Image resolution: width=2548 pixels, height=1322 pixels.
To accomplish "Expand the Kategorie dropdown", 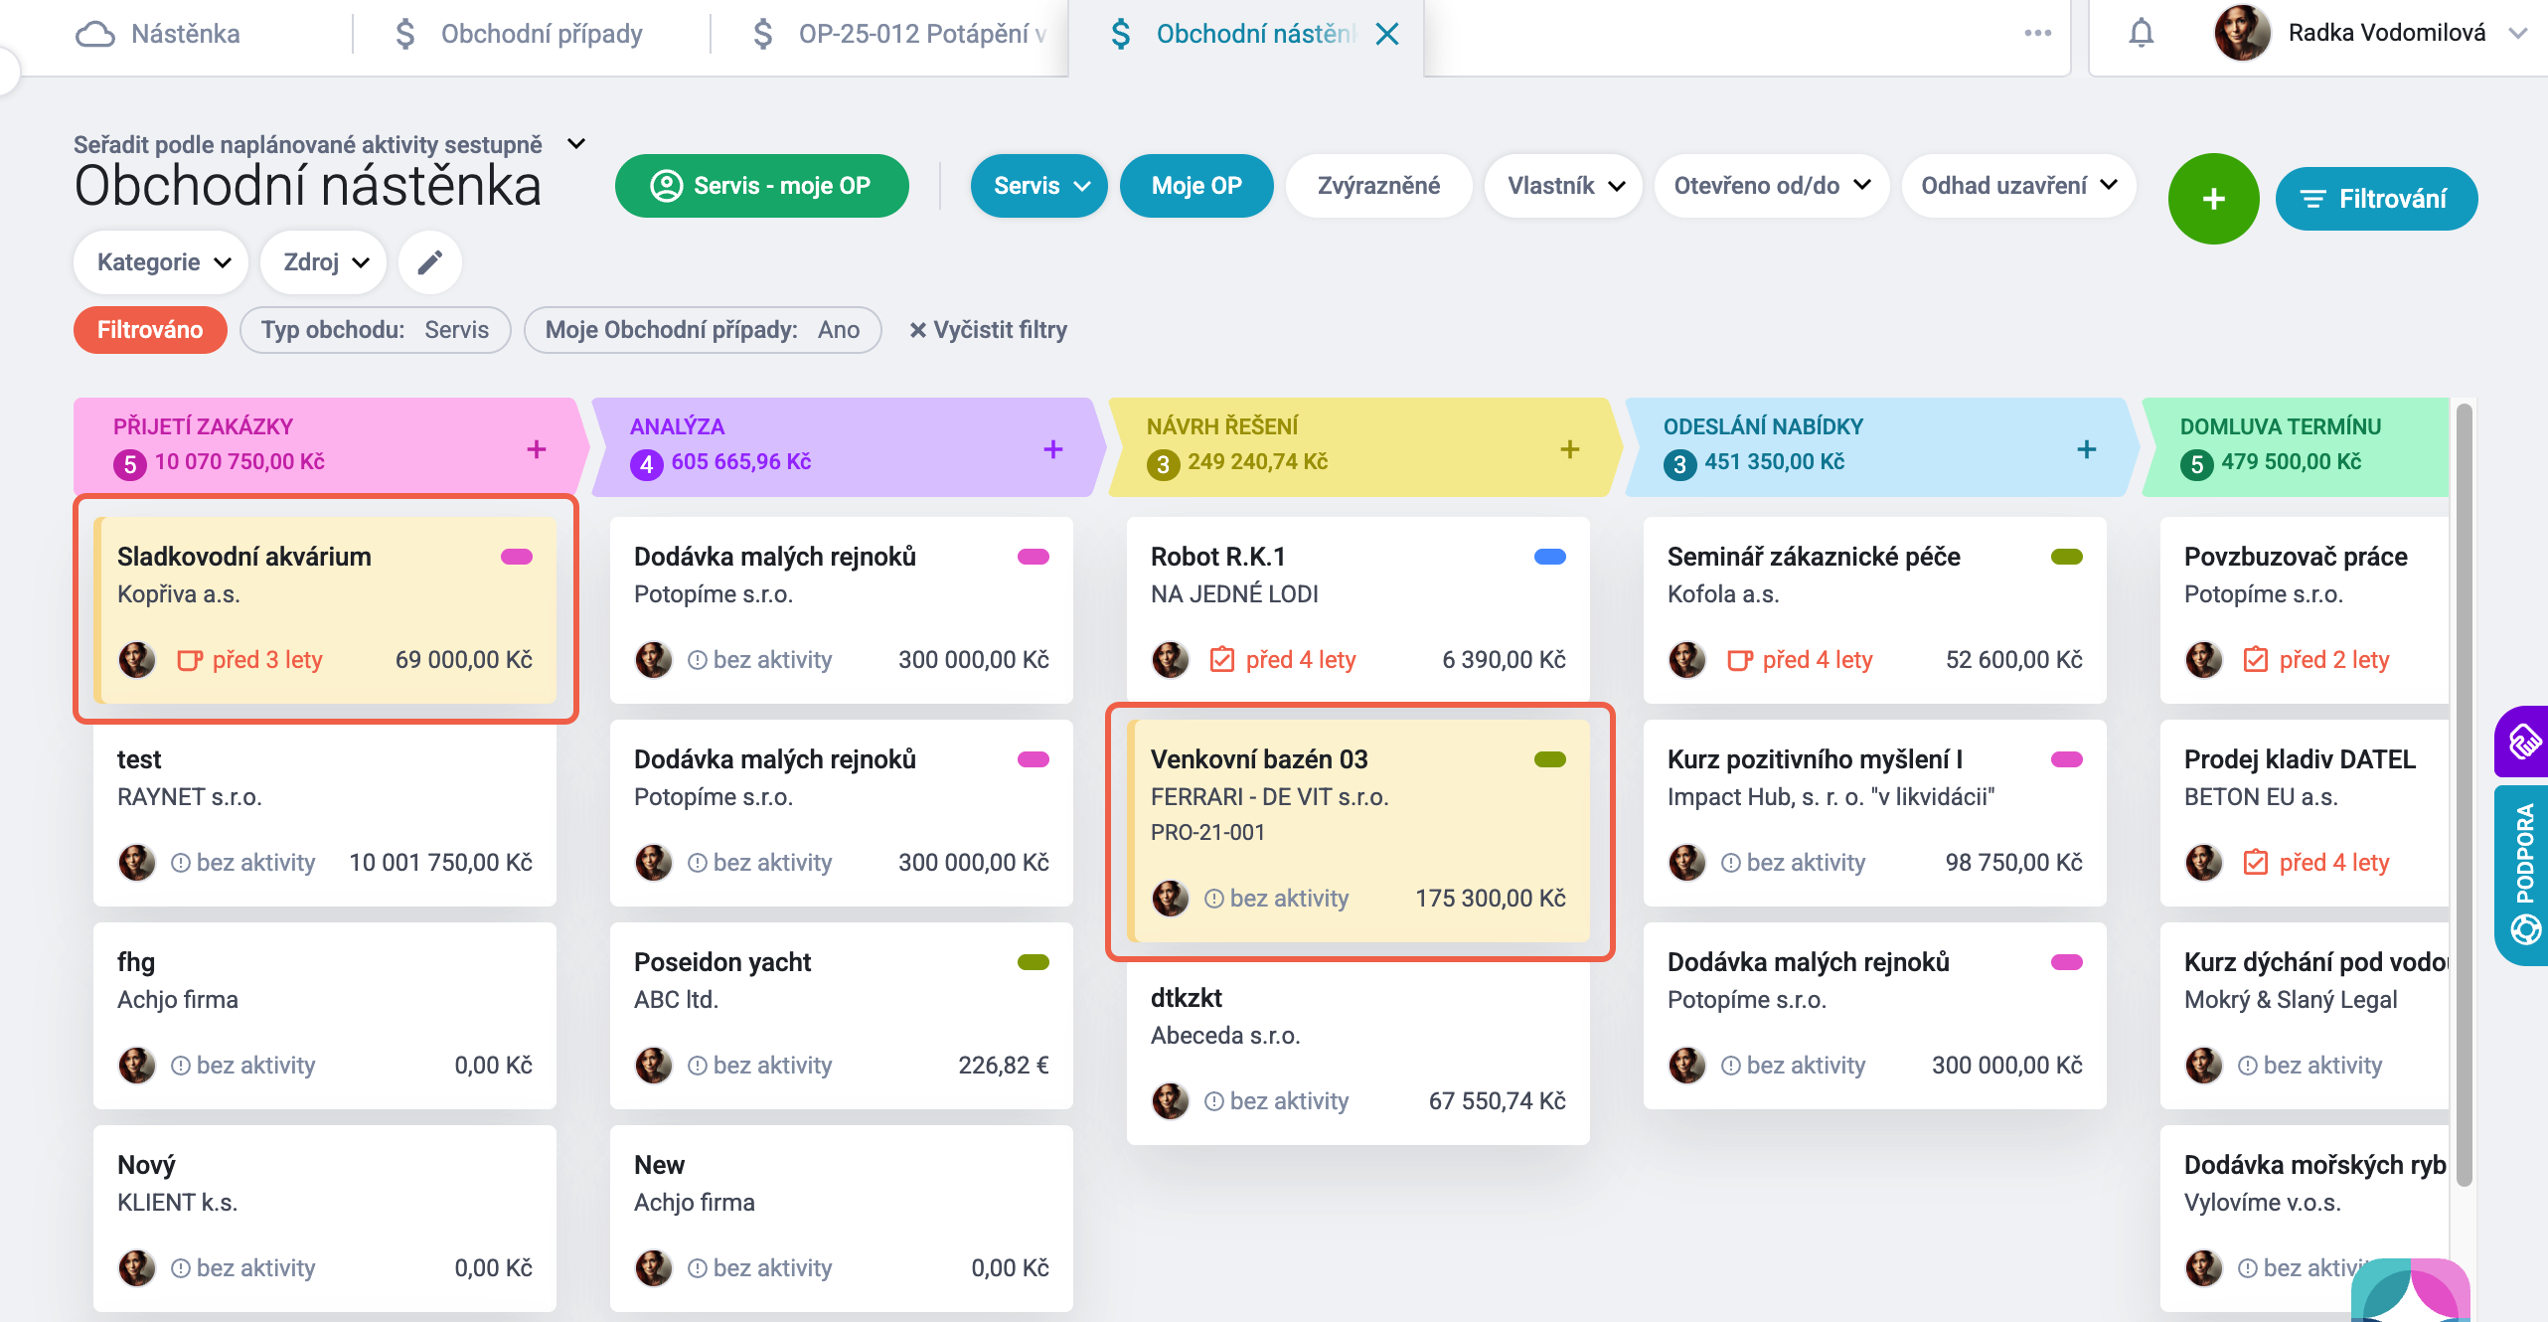I will [x=161, y=262].
